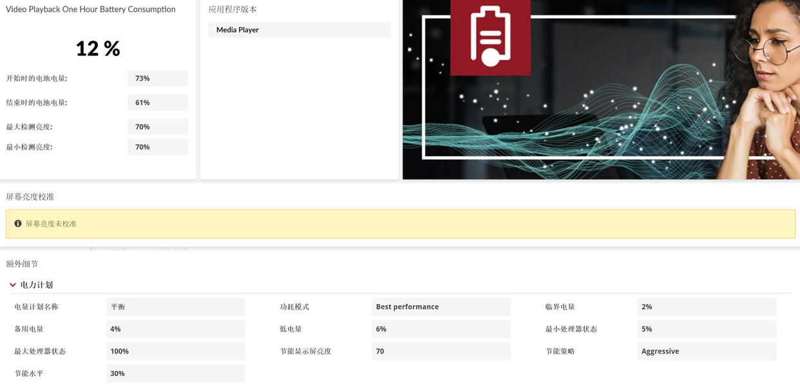Click the Aggressive power saving policy value
The image size is (800, 387).
[x=707, y=351]
